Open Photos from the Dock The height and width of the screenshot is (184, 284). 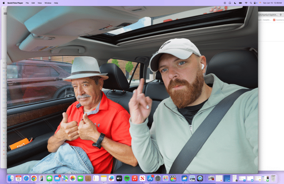click(72, 178)
